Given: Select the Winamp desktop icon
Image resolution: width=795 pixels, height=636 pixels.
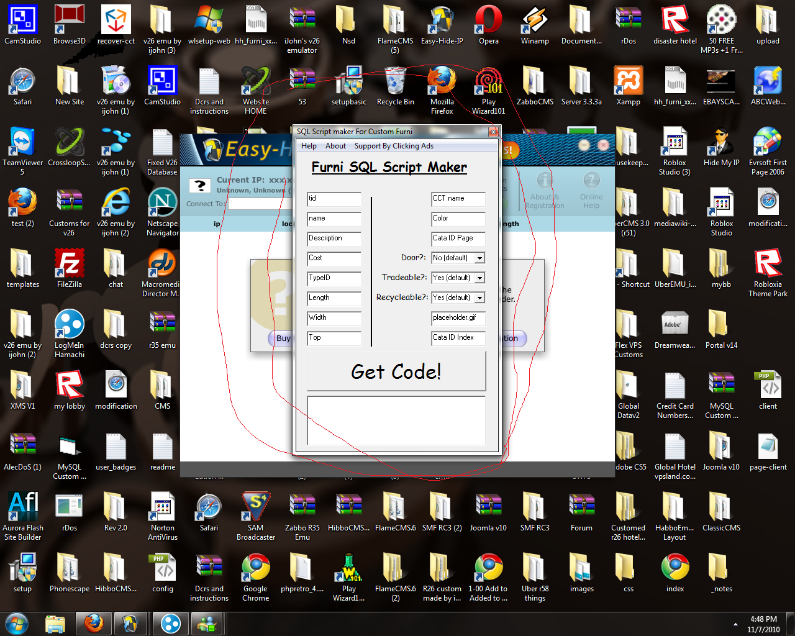Looking at the screenshot, I should click(535, 26).
